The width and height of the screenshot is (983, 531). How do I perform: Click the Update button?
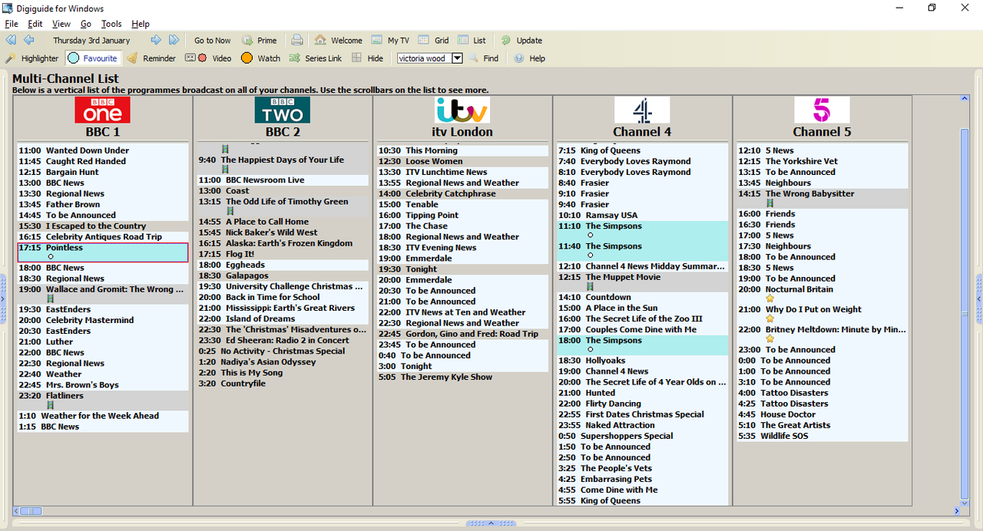pyautogui.click(x=521, y=41)
